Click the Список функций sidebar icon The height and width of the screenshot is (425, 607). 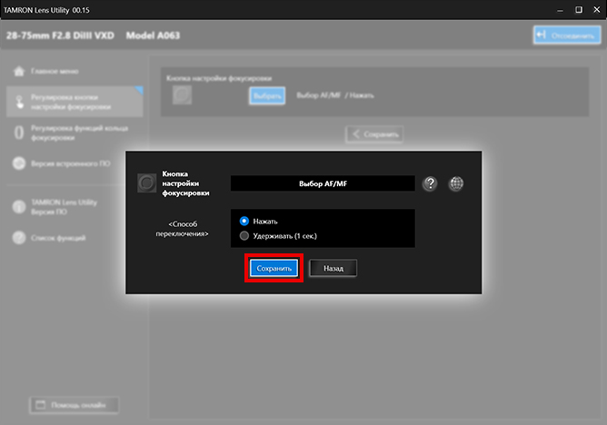click(x=19, y=238)
